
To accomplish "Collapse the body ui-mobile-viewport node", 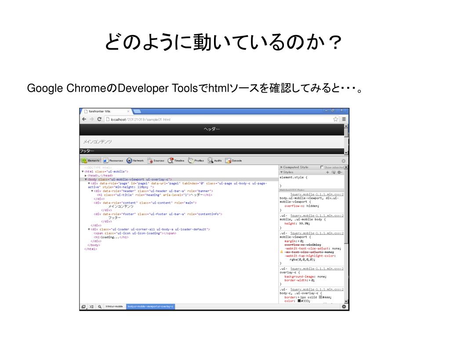I will (x=86, y=179).
